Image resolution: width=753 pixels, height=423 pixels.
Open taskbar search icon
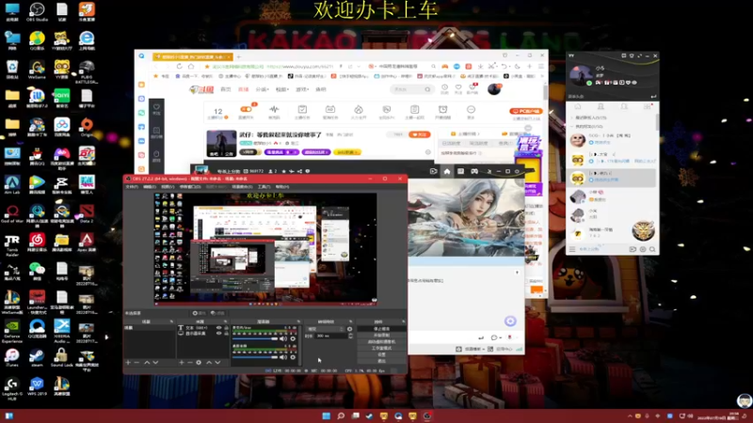click(x=341, y=415)
